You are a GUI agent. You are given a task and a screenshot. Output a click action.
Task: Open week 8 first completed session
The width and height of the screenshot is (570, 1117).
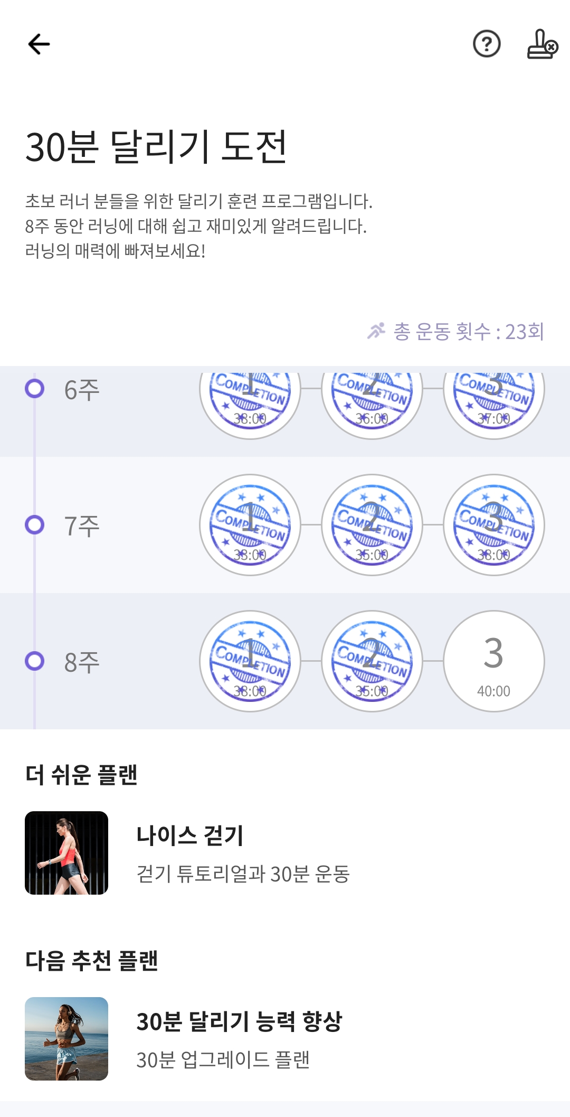click(250, 661)
